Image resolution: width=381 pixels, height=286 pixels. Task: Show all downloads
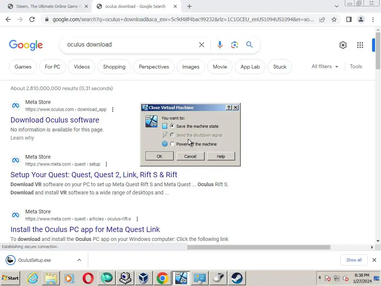tap(354, 260)
